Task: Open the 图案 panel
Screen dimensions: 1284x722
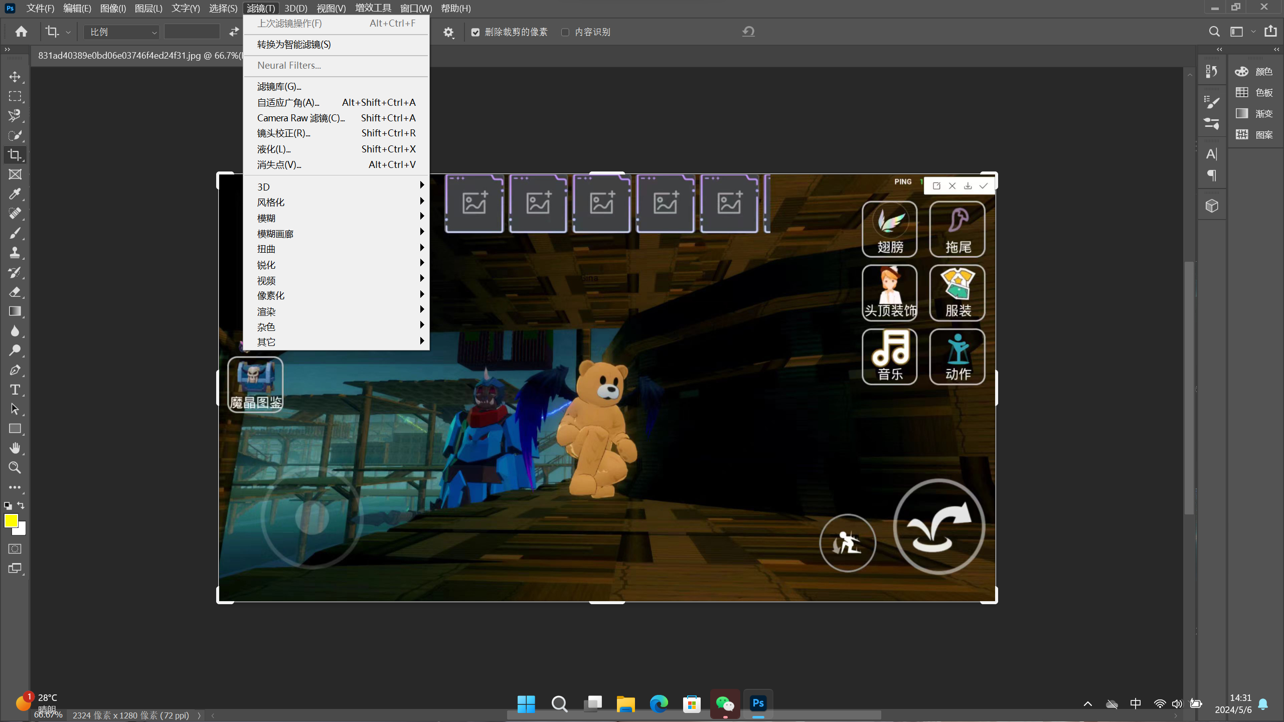Action: [x=1254, y=135]
